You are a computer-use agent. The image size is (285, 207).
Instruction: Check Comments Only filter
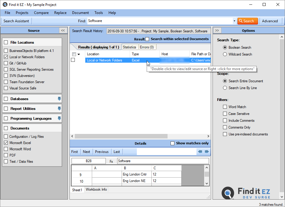pyautogui.click(x=225, y=127)
